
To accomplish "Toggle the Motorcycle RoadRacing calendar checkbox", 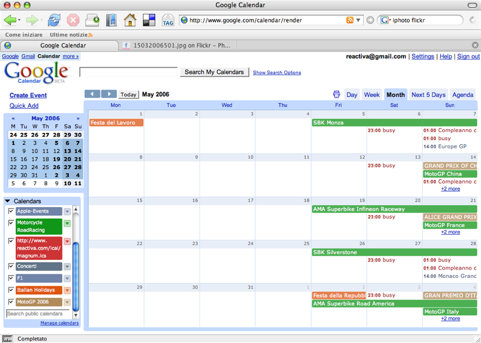I will pos(11,222).
